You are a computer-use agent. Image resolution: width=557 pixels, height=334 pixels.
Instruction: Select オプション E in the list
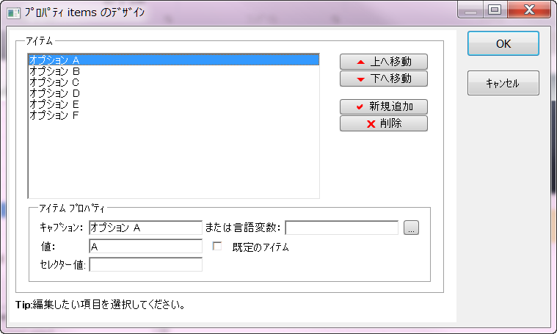click(174, 104)
